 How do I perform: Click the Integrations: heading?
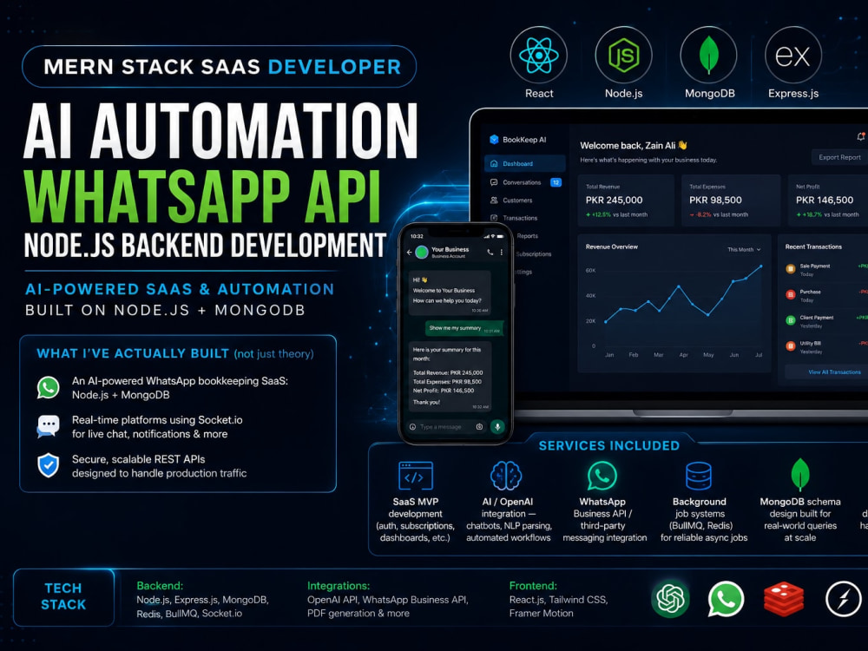pos(339,586)
